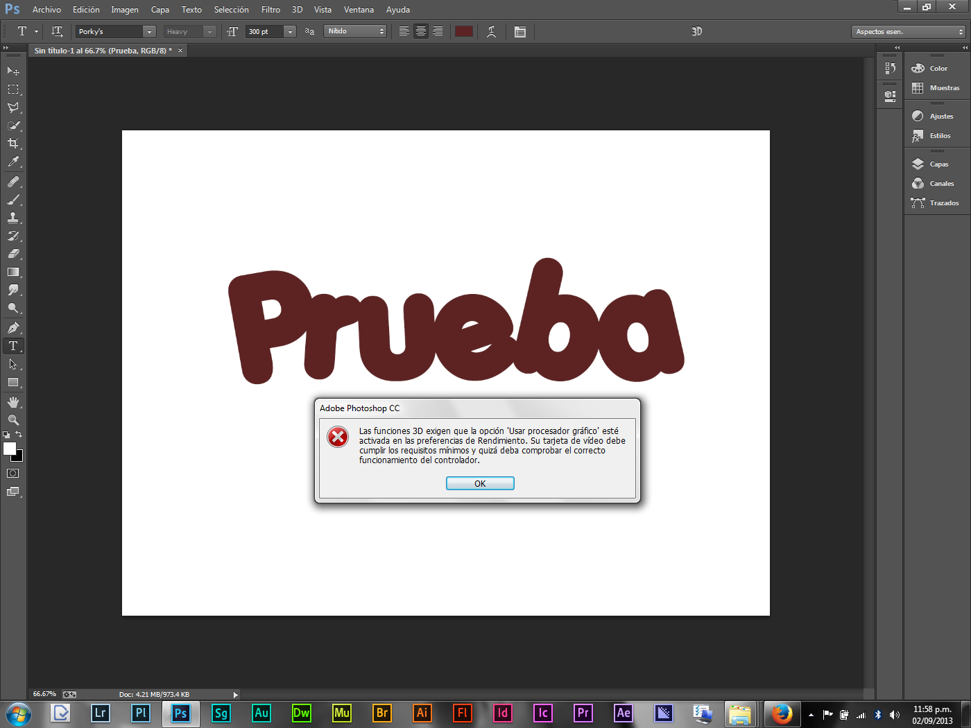The height and width of the screenshot is (728, 971).
Task: Select the History Brush tool
Action: point(13,236)
